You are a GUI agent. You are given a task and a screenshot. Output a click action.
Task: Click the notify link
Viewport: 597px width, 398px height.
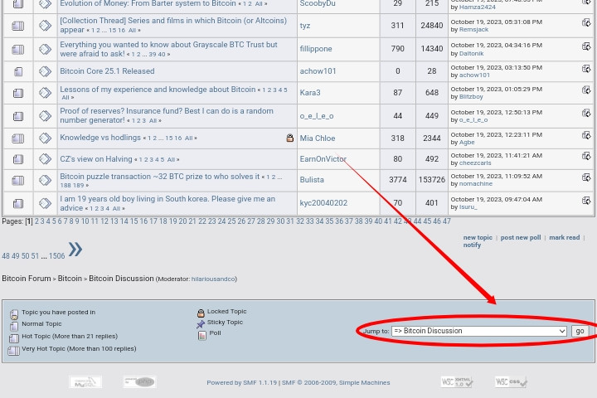(472, 245)
